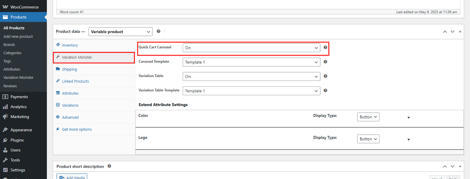The image size is (470, 179).
Task: Open the Carousel Template dropdown
Action: 251,62
